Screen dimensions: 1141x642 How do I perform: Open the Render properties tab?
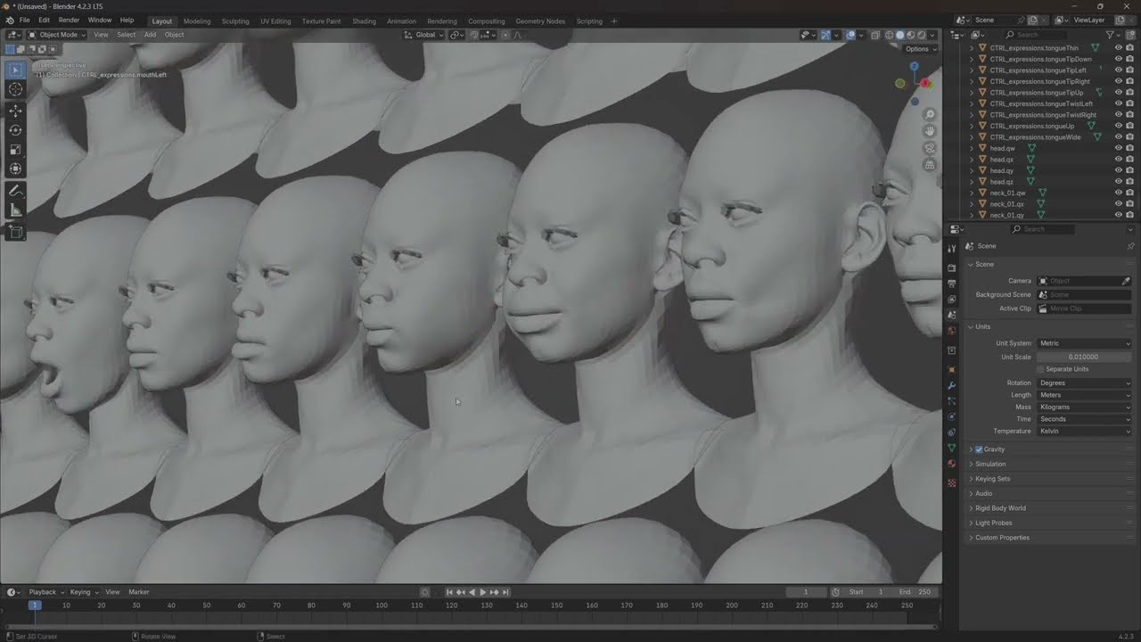952,267
